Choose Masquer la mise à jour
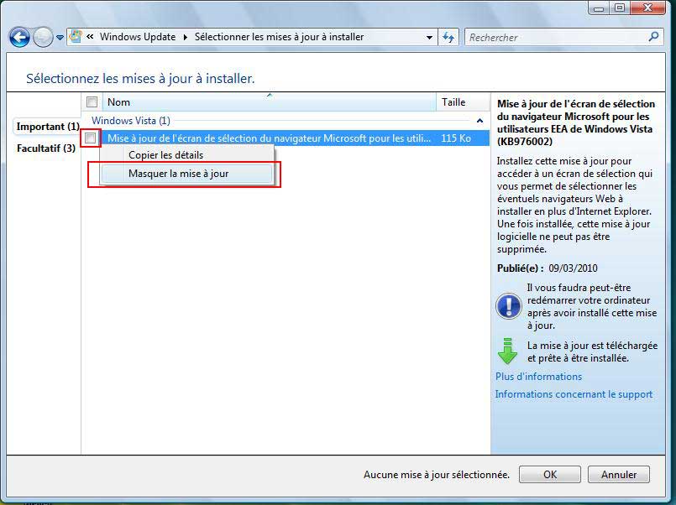The image size is (676, 505). coord(186,174)
